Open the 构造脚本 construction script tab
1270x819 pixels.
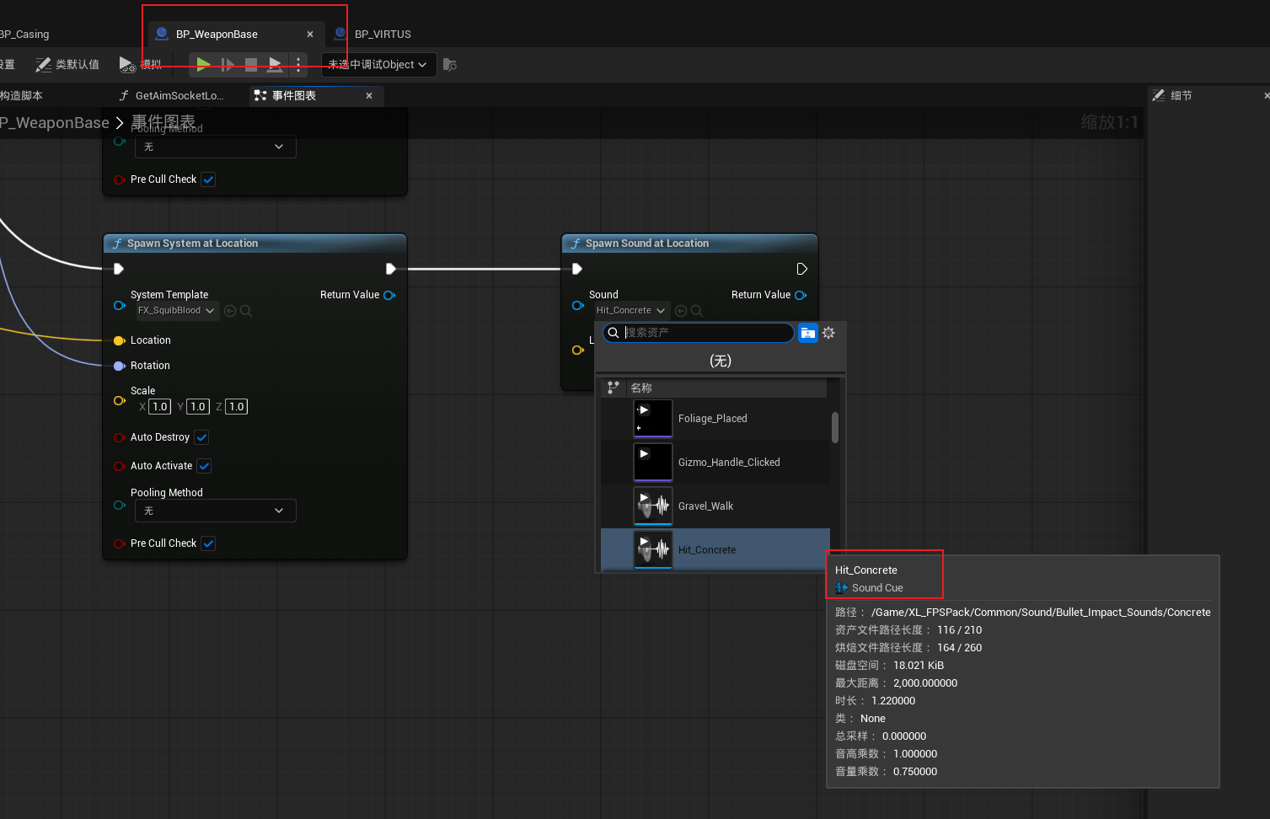coord(21,95)
